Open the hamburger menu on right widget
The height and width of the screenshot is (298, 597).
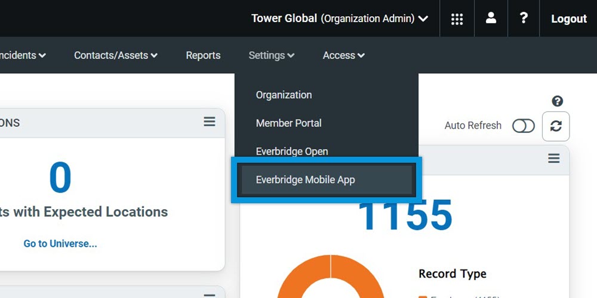554,158
